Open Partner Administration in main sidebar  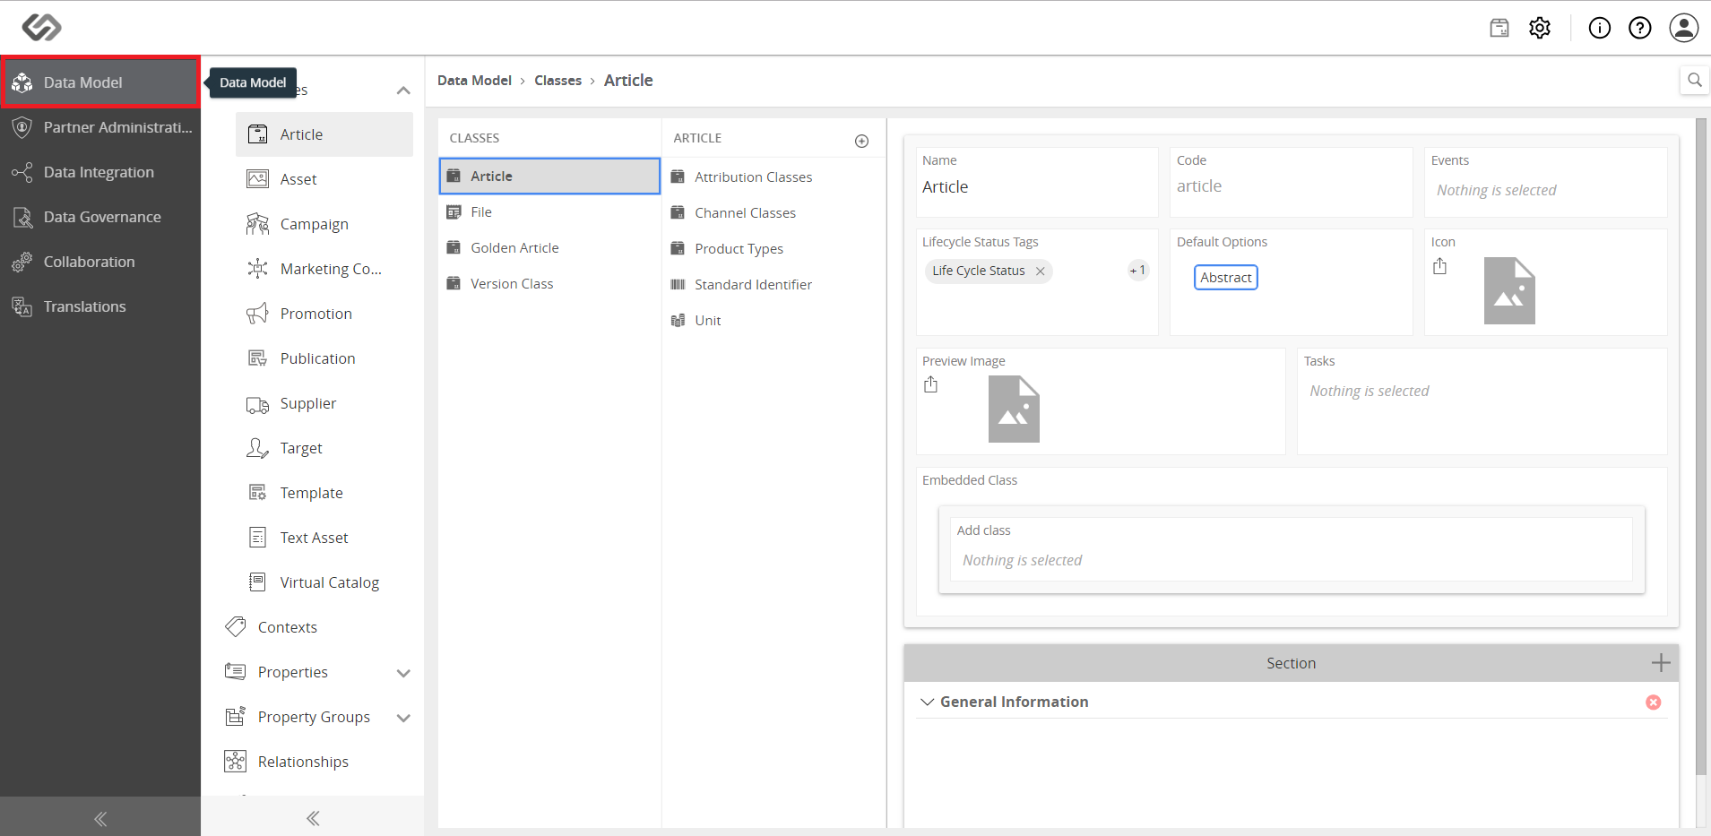pyautogui.click(x=100, y=127)
